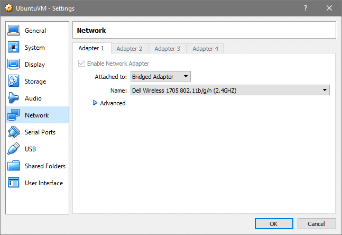Click the Display screen icon
The height and width of the screenshot is (235, 342).
(x=14, y=64)
